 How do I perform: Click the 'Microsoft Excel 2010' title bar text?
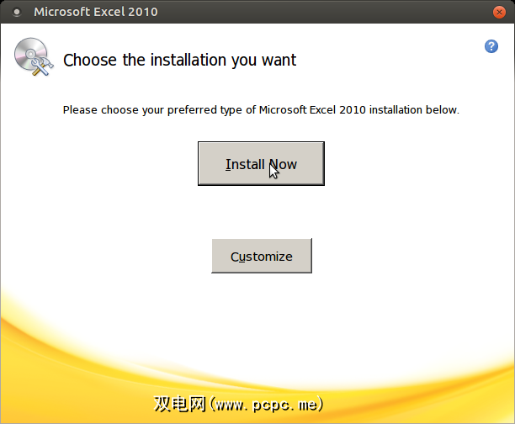96,12
